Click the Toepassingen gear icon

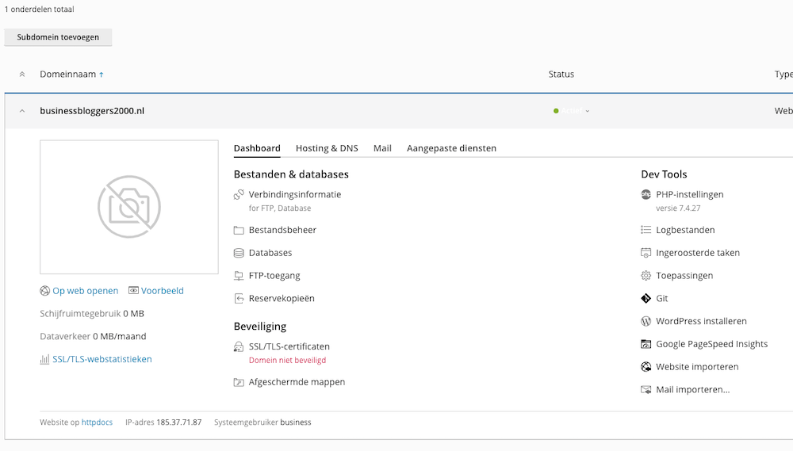[646, 276]
